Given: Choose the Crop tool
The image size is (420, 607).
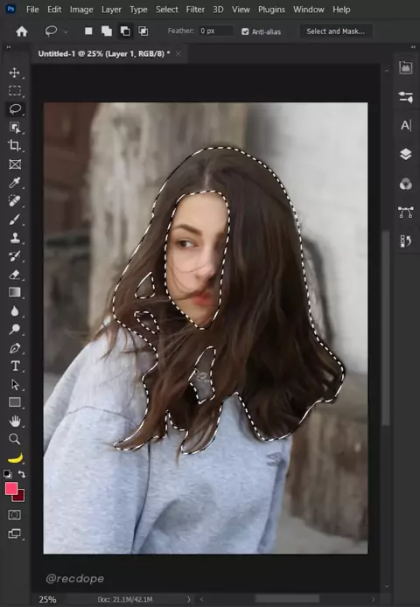Looking at the screenshot, I should tap(15, 145).
